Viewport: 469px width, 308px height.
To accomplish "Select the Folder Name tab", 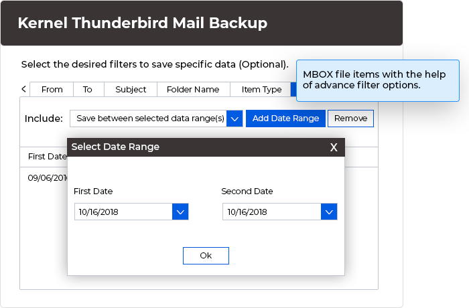I will point(193,90).
